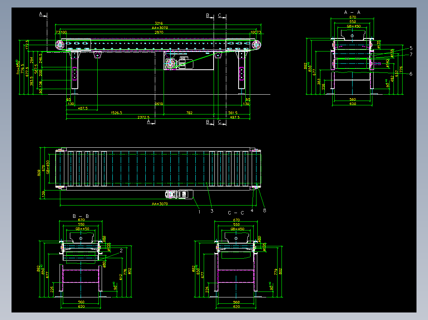Screen dimensions: 428x320
Task: Select the 612 dimension in section B-B
Action: point(121,277)
